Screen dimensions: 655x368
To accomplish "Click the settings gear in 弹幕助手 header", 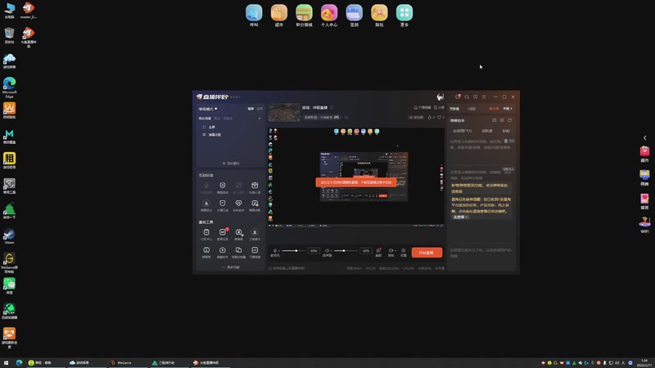I will [x=502, y=120].
